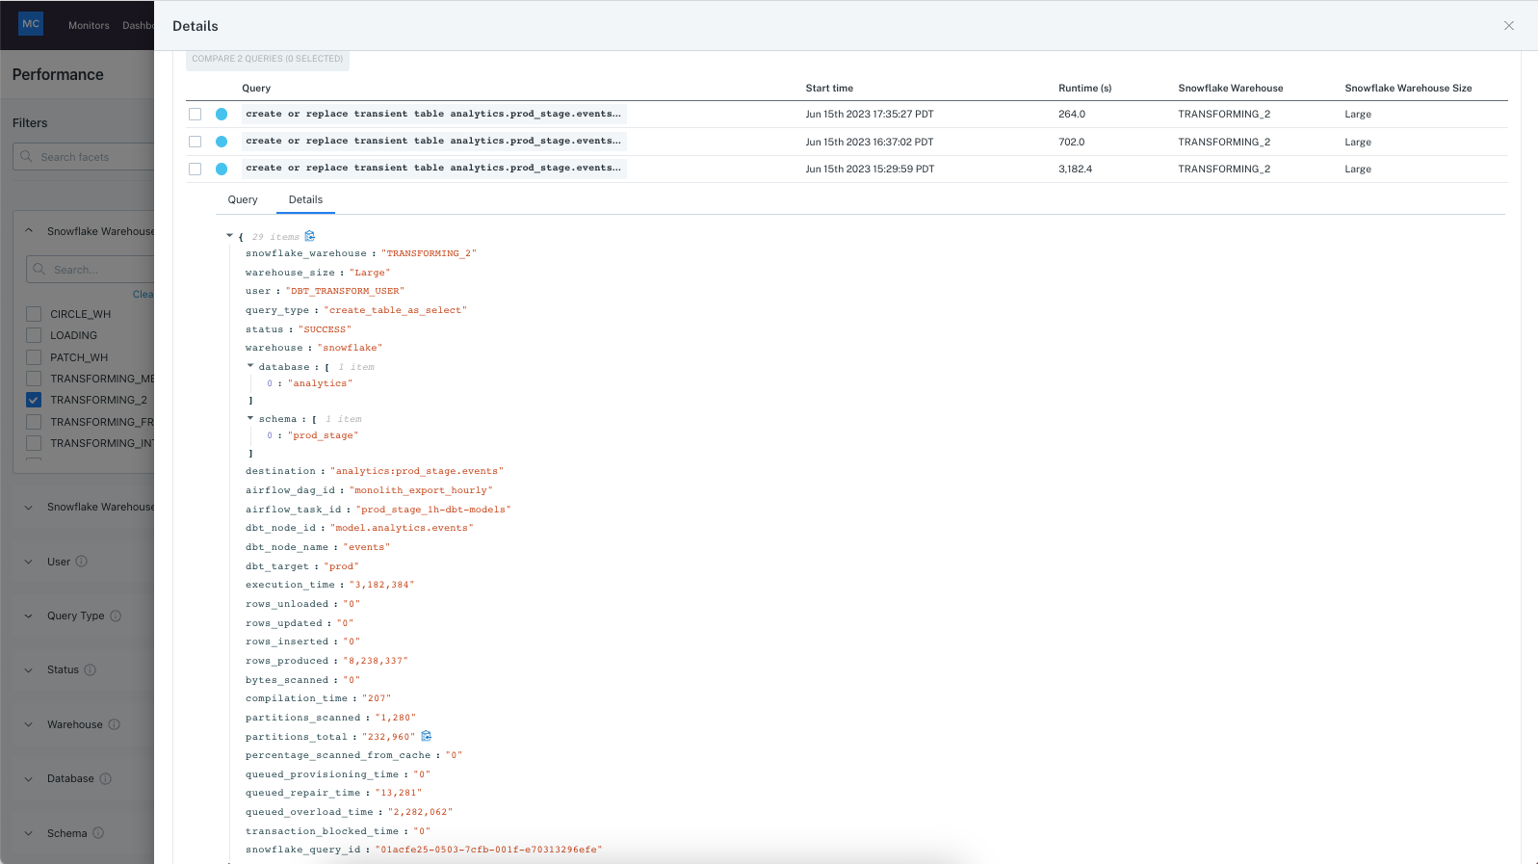Expand the Schema filter section
The image size is (1538, 864).
pos(29,833)
